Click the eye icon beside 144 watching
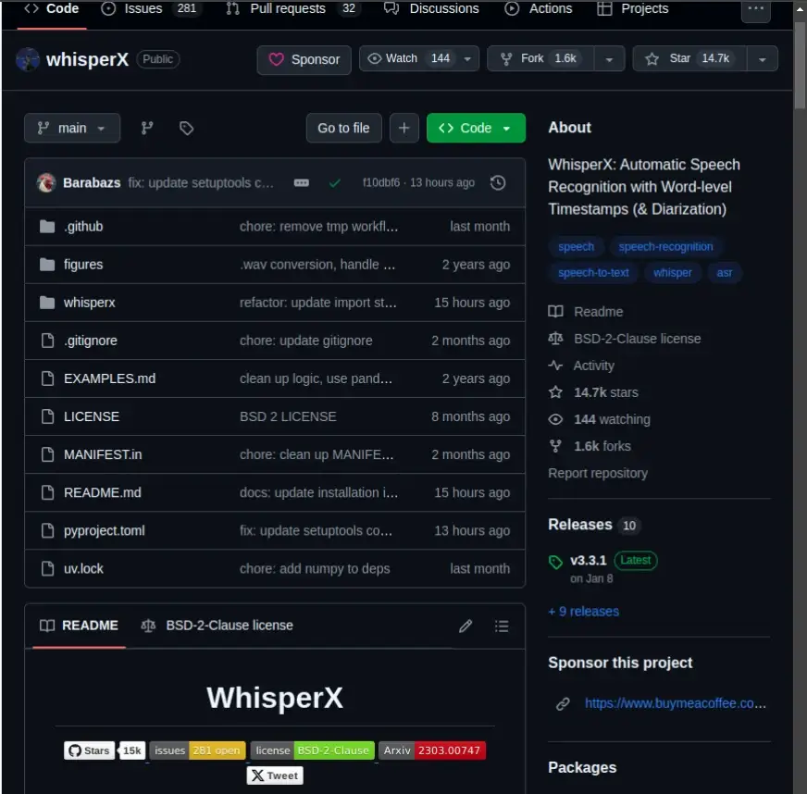Viewport: 807px width, 794px height. click(x=555, y=419)
